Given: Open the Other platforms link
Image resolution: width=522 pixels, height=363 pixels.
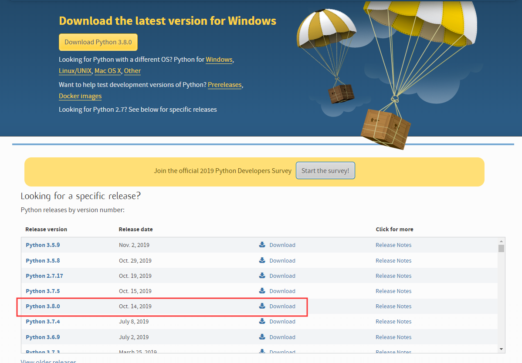Looking at the screenshot, I should pyautogui.click(x=132, y=71).
